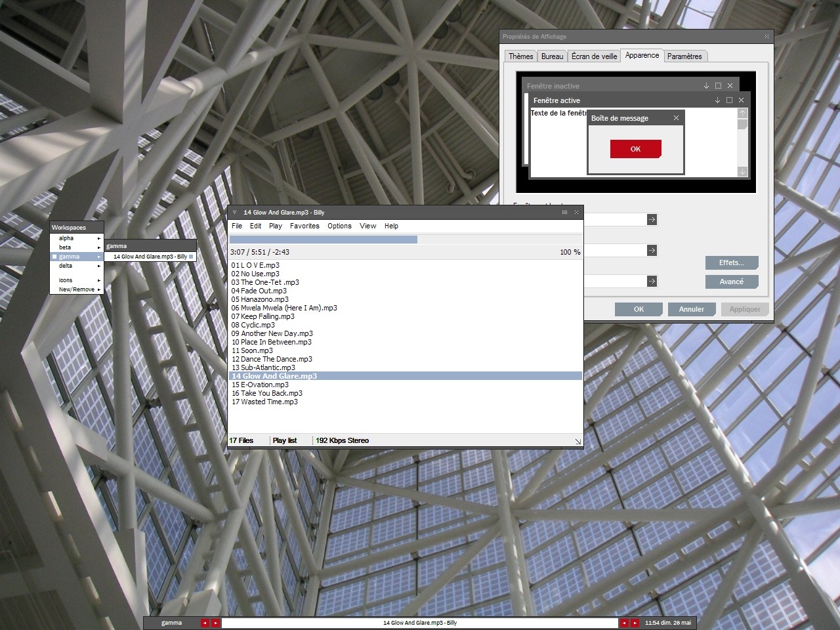Image resolution: width=840 pixels, height=630 pixels.
Task: Click the X icon of the Boîte de message preview
Action: [676, 118]
